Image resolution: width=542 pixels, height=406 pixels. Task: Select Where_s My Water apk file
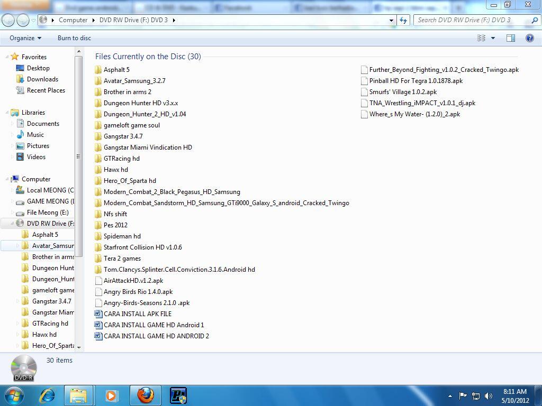pyautogui.click(x=410, y=114)
